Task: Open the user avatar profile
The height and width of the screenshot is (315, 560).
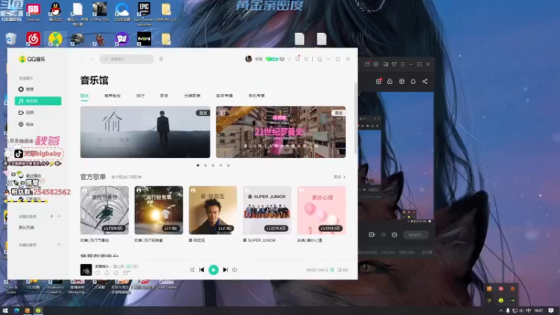Action: 248,59
